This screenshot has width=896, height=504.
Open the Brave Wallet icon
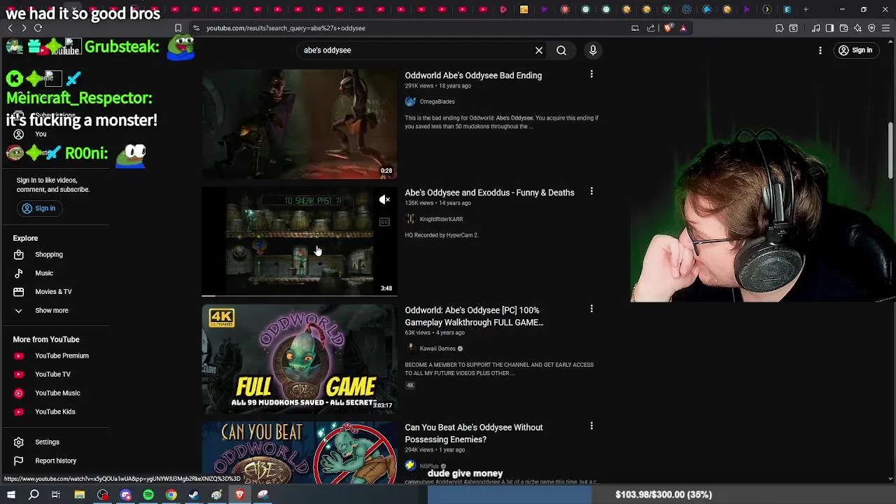click(843, 28)
